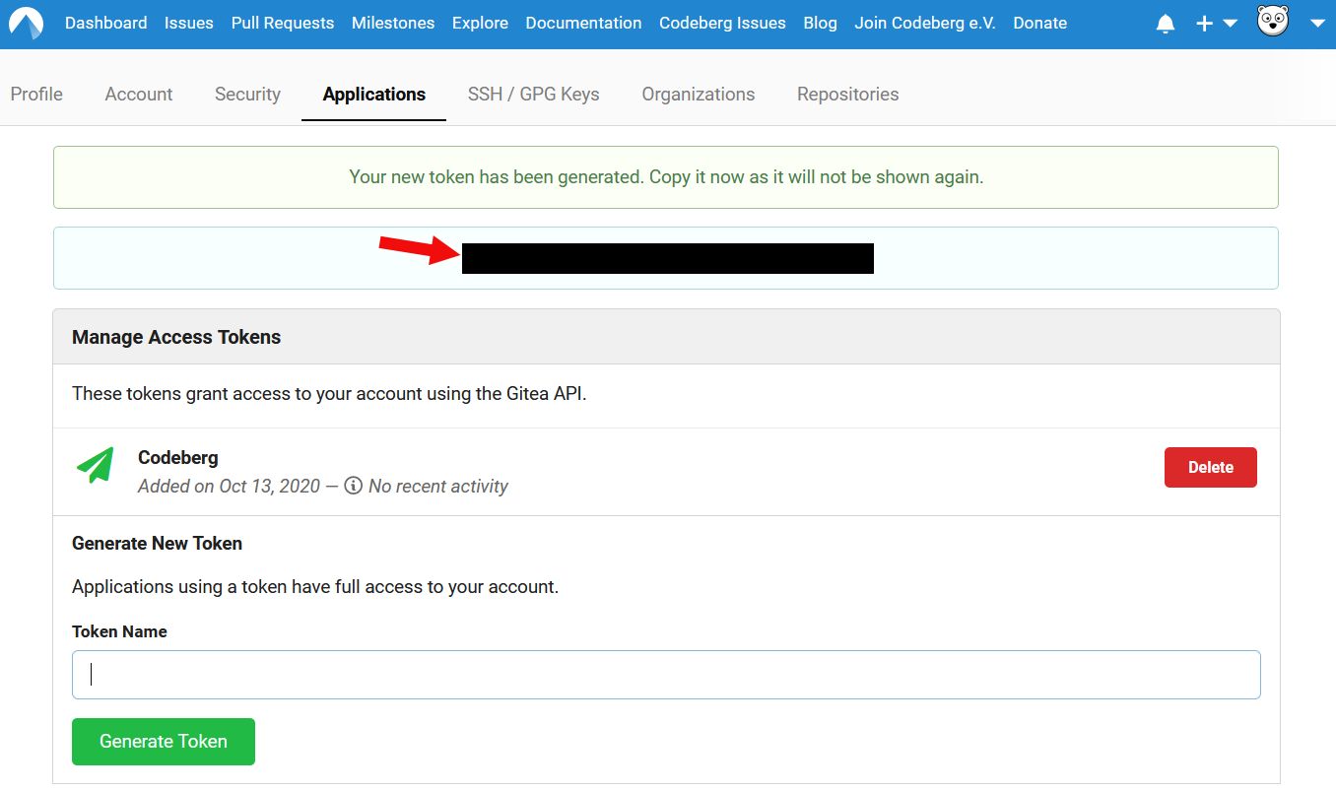Go to Pull Requests page
Viewport: 1336px width, 791px height.
[x=282, y=23]
